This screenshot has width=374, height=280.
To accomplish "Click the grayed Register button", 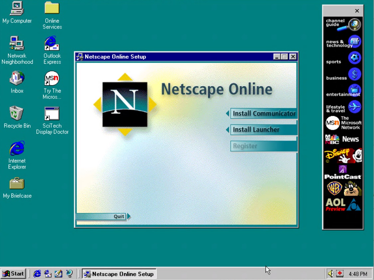I will [264, 146].
